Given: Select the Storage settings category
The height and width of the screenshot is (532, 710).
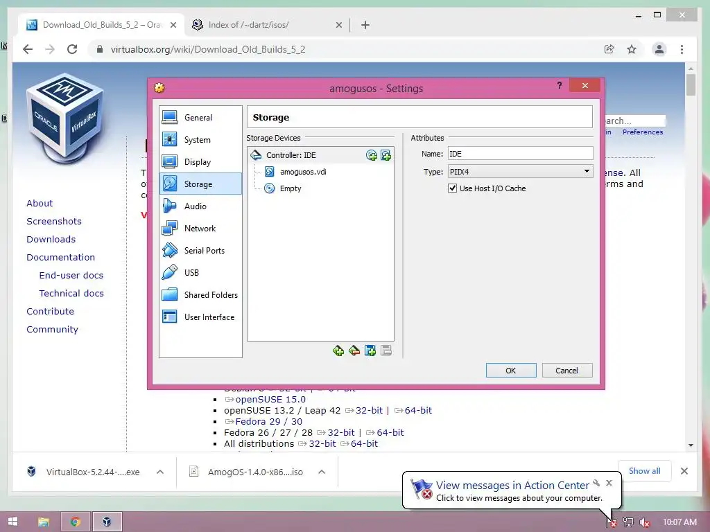Looking at the screenshot, I should tap(200, 184).
